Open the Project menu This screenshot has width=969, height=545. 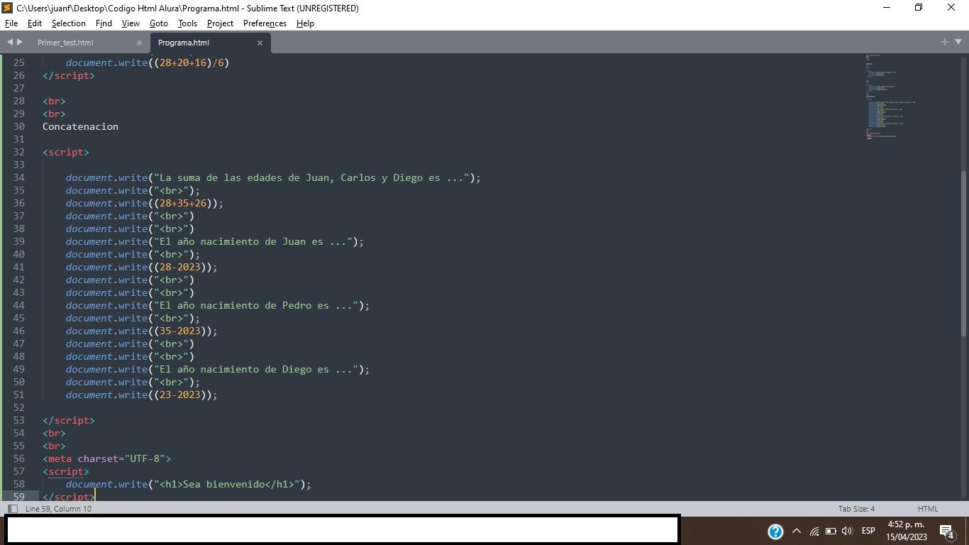tap(220, 23)
